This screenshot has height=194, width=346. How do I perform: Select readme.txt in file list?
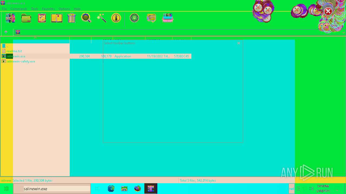(x=12, y=51)
